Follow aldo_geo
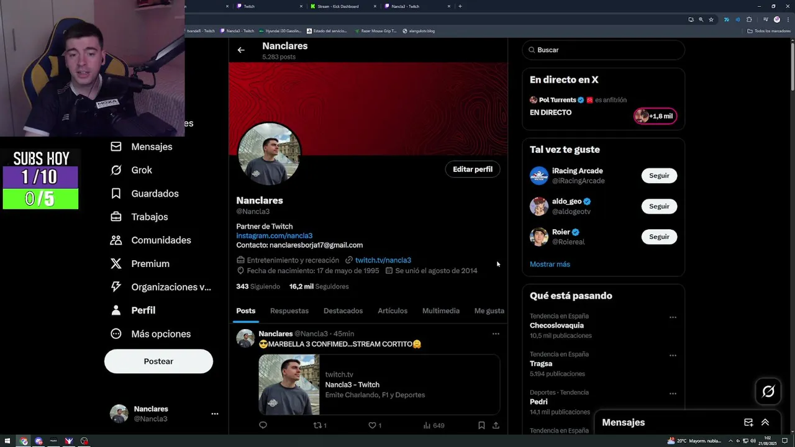The image size is (795, 447). [659, 206]
